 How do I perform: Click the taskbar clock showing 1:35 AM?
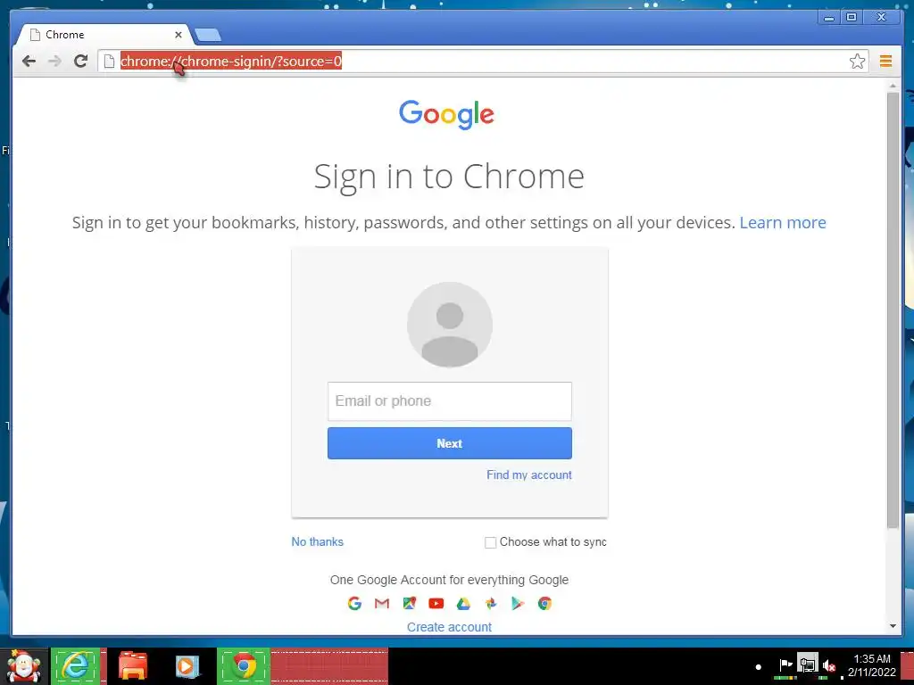[x=871, y=665]
